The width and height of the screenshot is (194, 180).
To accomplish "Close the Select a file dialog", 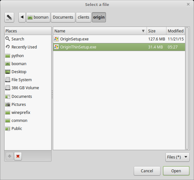I will (x=188, y=4).
